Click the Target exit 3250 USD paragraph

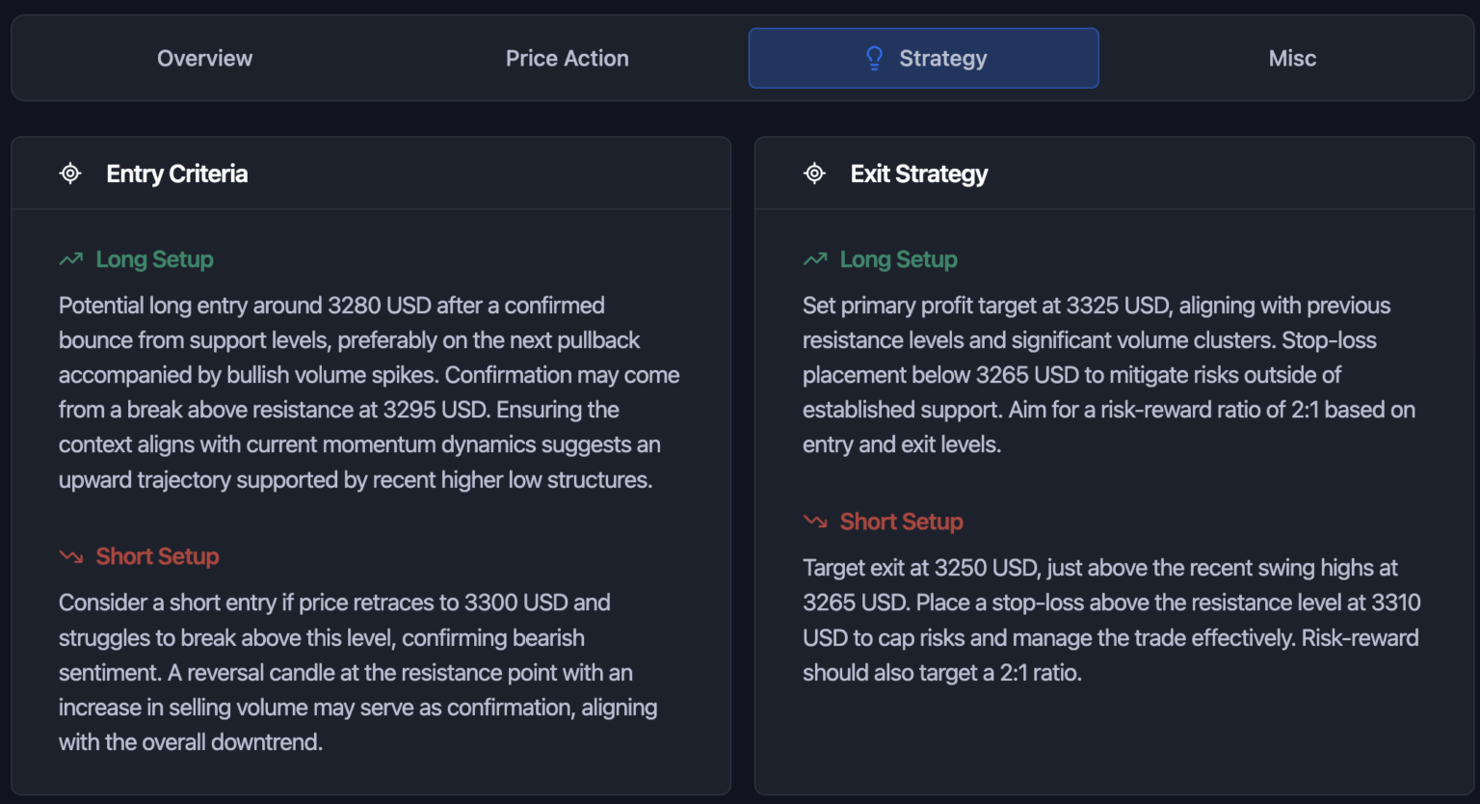click(1112, 620)
